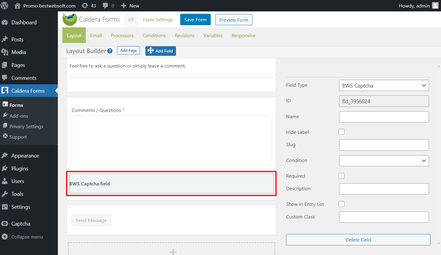Click the admin avatar picture
This screenshot has width=441, height=255.
tap(435, 6)
